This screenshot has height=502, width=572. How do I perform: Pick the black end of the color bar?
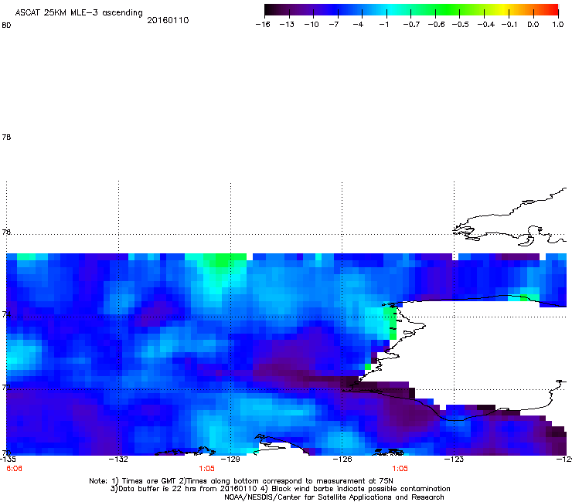pos(269,10)
